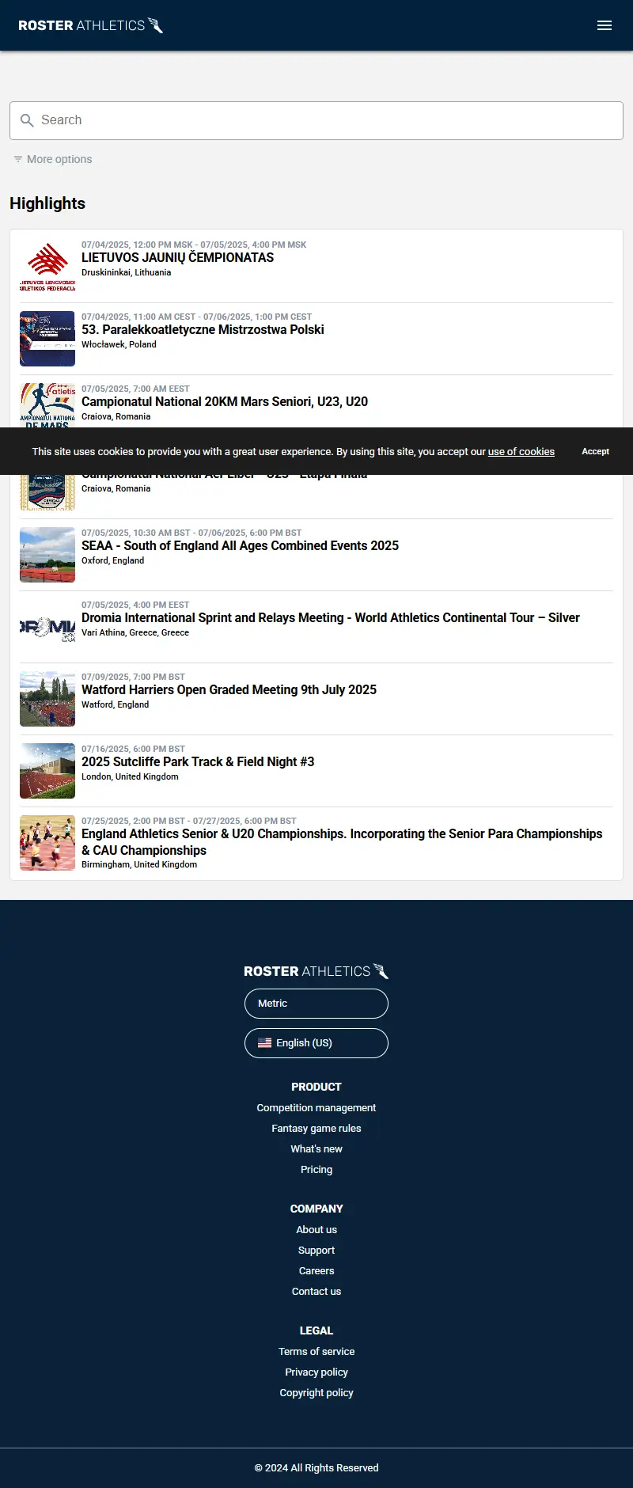Open Support footer link
The image size is (633, 1488).
point(316,1251)
